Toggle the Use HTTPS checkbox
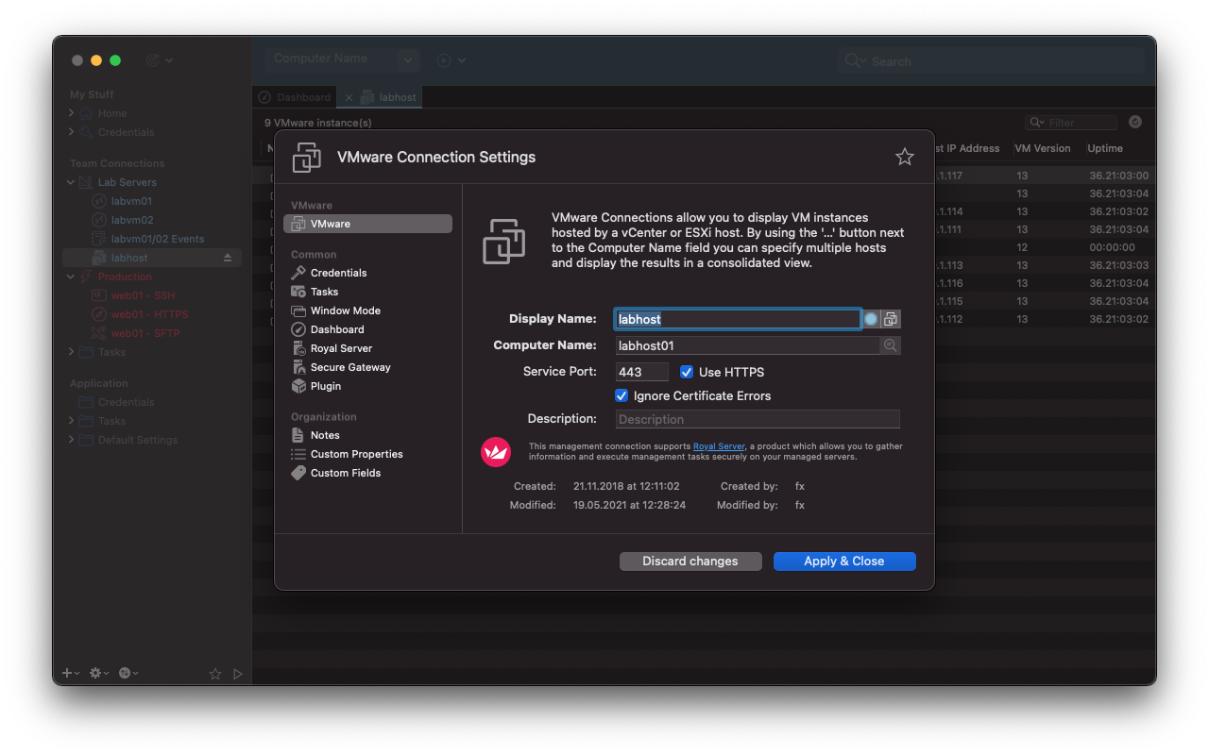The image size is (1209, 755). 686,372
